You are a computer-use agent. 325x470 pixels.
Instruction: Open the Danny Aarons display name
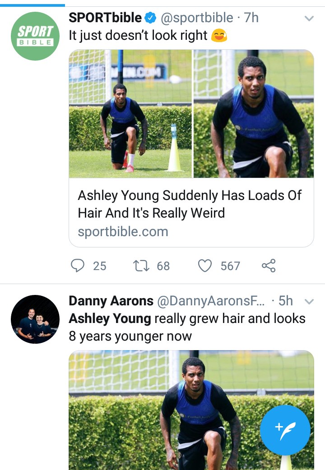[x=111, y=301]
